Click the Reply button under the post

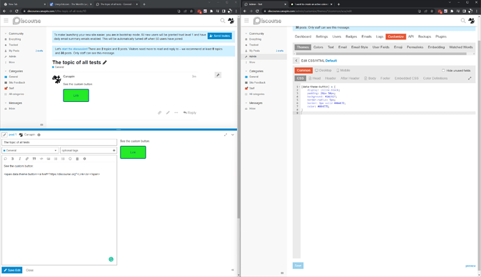pos(190,113)
